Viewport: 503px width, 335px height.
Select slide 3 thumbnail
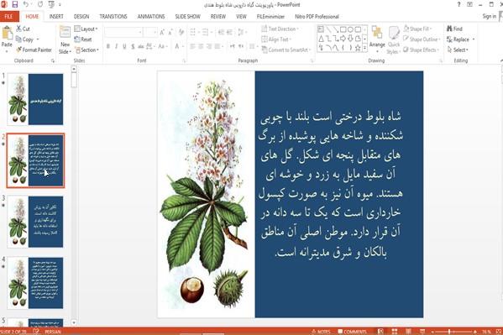click(35, 222)
